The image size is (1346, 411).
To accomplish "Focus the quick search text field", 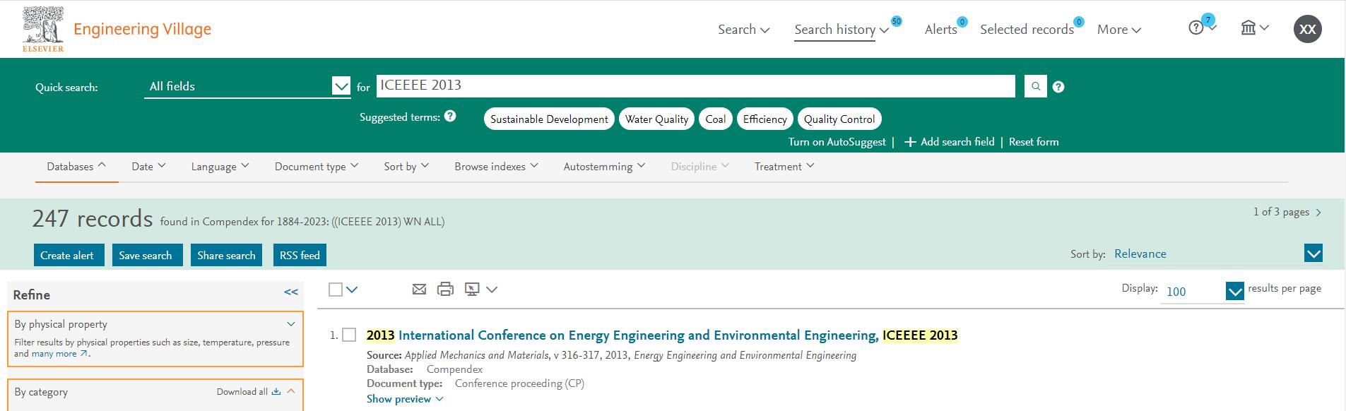I will pyautogui.click(x=696, y=86).
